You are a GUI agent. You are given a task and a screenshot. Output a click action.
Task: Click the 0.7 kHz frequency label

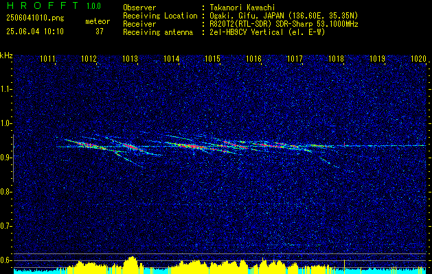[x=5, y=226]
